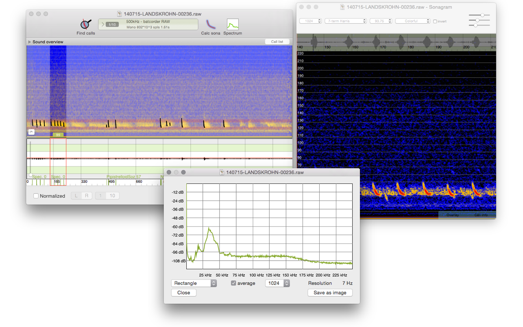Open the Rectangle window function dropdown
523x327 pixels.
click(x=194, y=283)
